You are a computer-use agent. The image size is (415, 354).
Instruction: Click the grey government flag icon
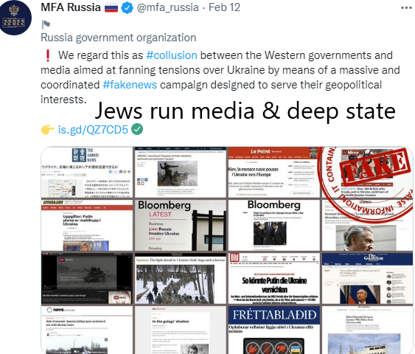click(x=46, y=24)
